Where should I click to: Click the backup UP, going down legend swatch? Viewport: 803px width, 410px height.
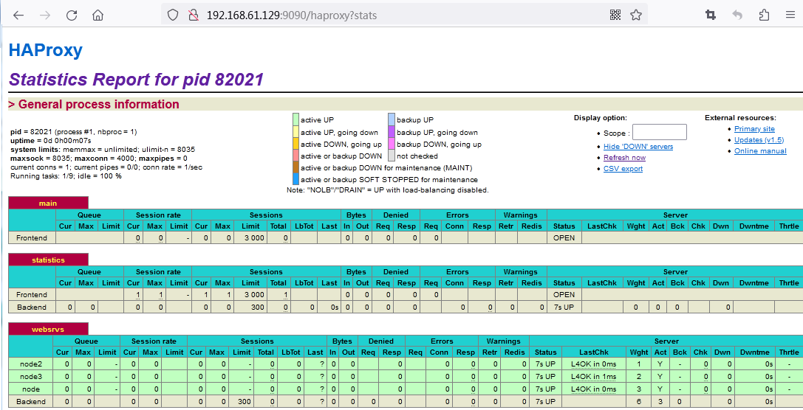tap(392, 132)
